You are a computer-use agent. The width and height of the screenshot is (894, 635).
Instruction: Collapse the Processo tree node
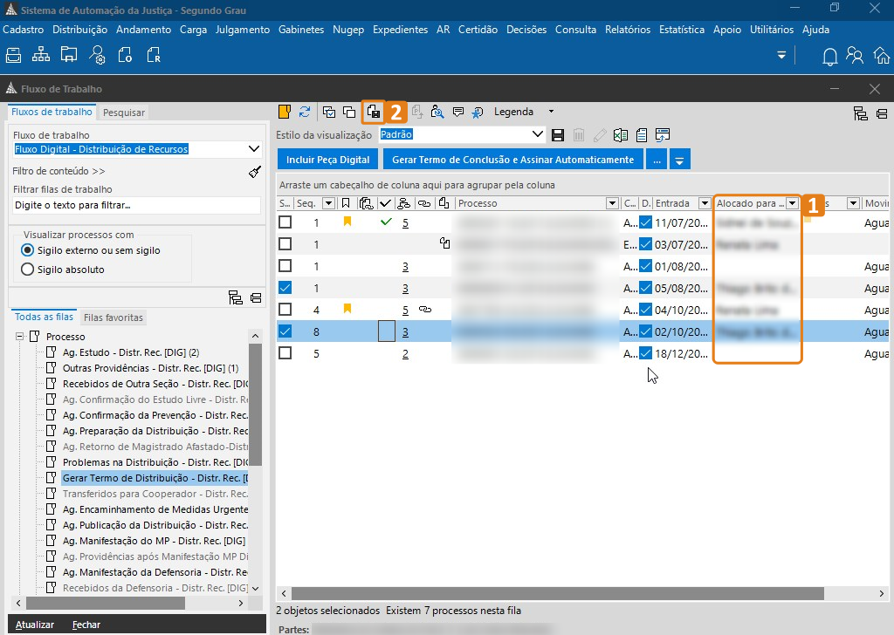coord(19,337)
